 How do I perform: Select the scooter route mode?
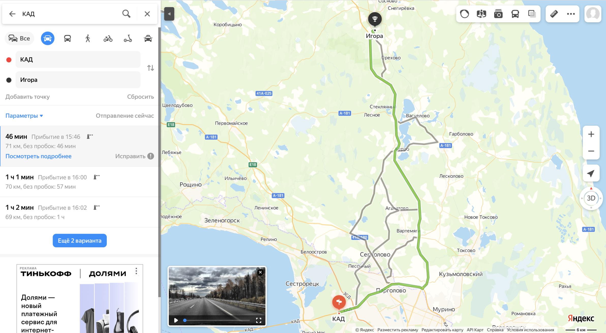[128, 39]
